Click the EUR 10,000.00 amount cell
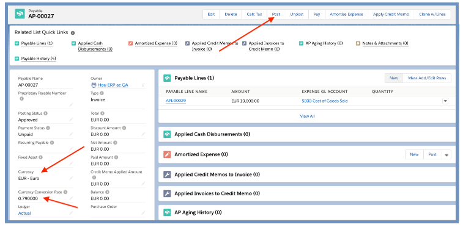Viewport: 463px width, 227px height. click(245, 101)
